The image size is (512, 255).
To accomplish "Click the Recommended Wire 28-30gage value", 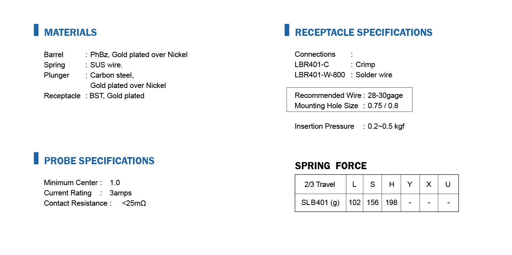I will coord(385,95).
